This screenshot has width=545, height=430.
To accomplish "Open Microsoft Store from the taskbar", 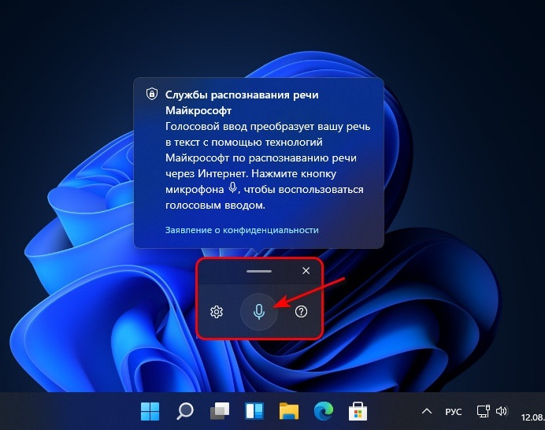I will tap(358, 411).
